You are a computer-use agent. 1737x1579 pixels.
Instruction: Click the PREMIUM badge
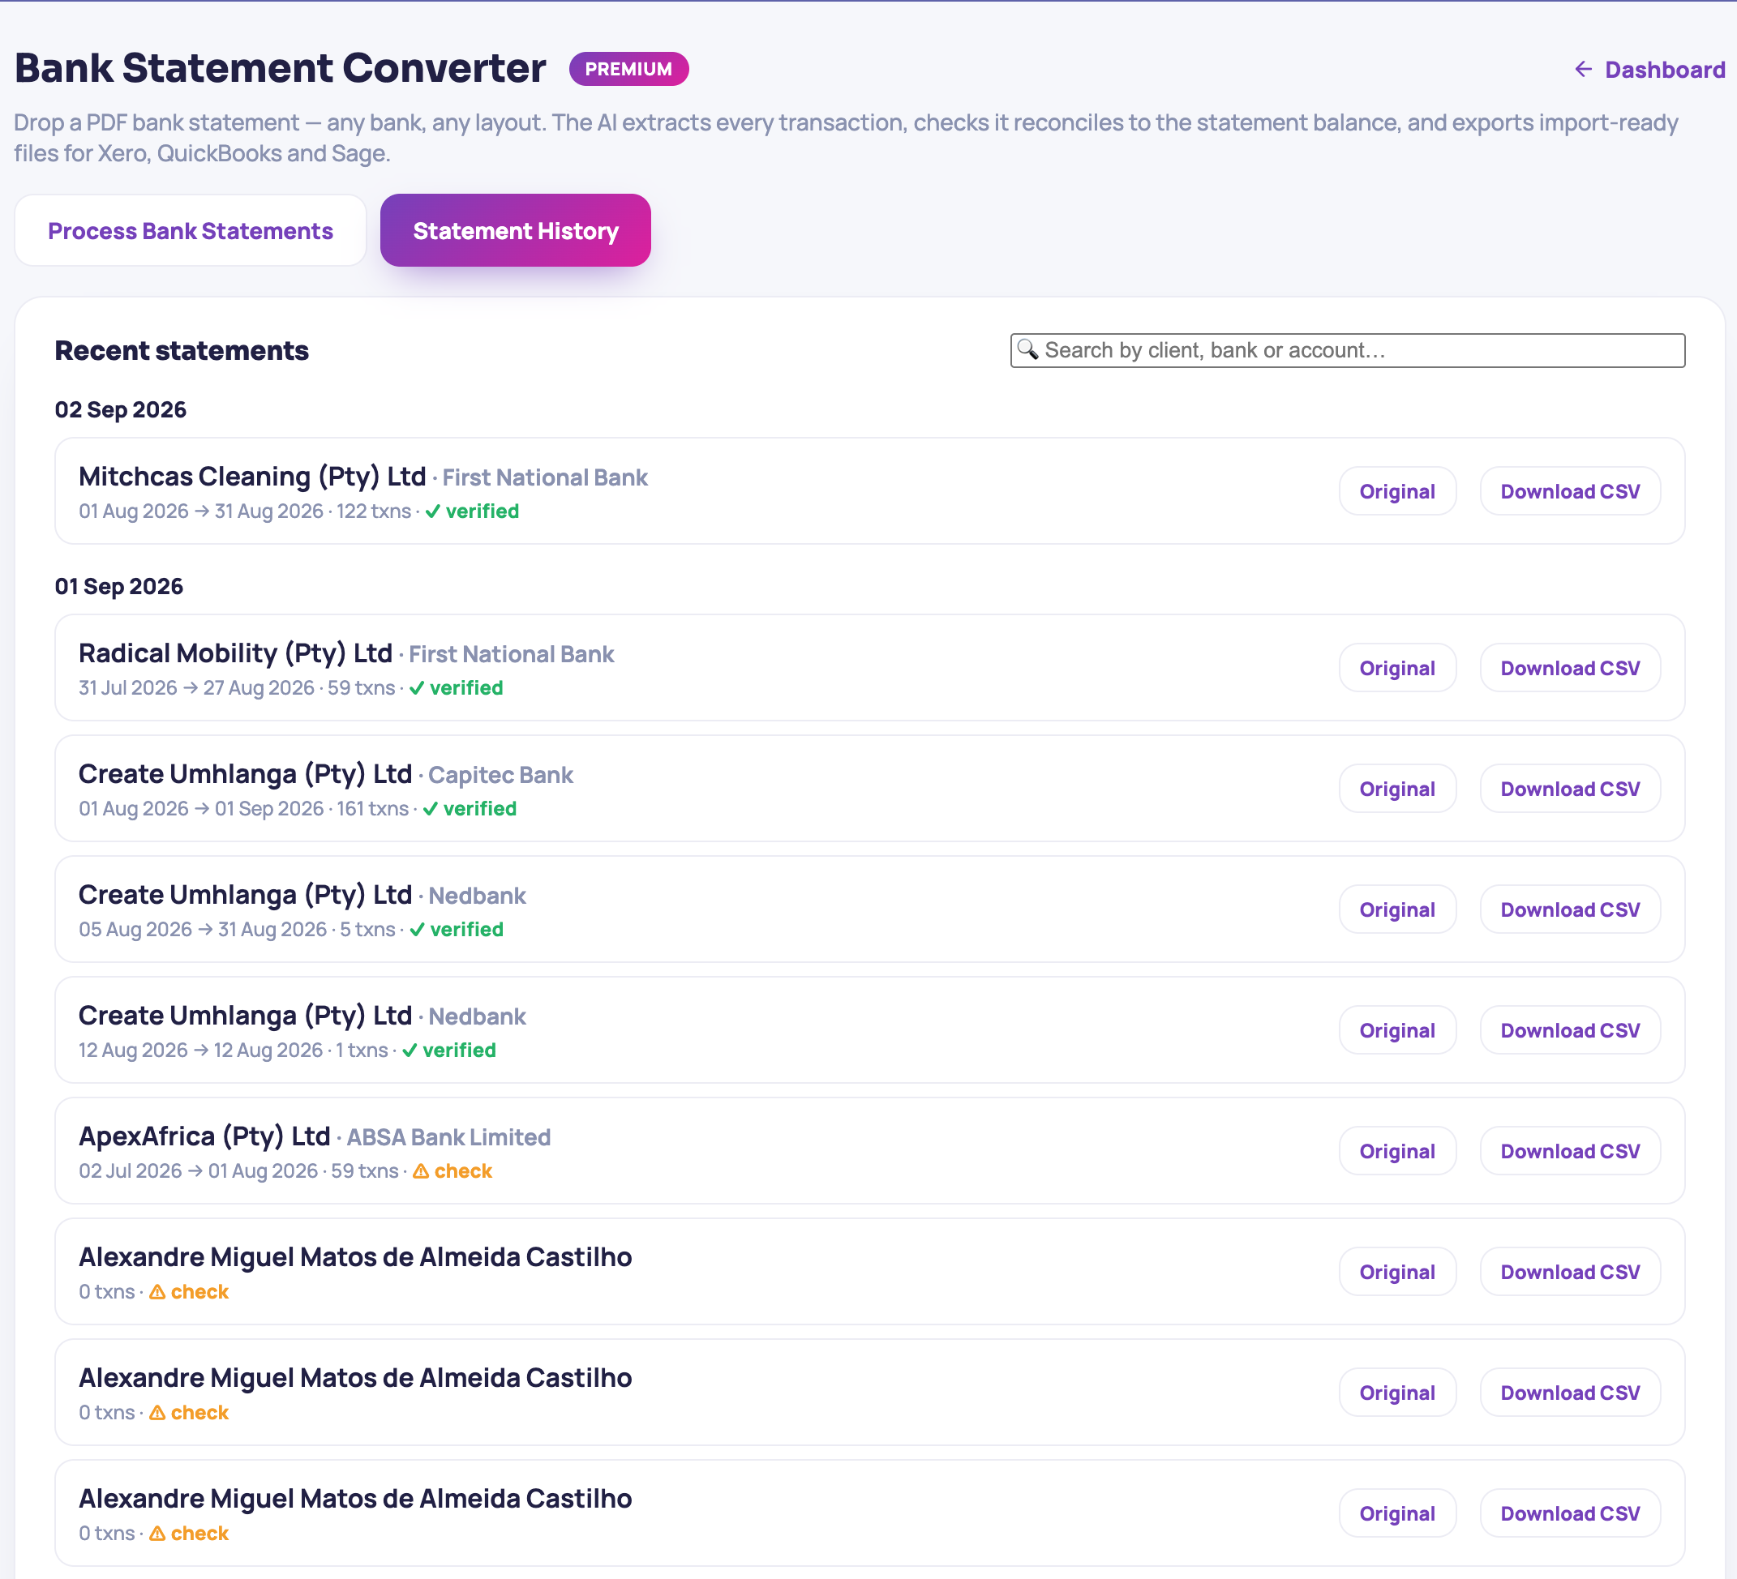(x=628, y=69)
